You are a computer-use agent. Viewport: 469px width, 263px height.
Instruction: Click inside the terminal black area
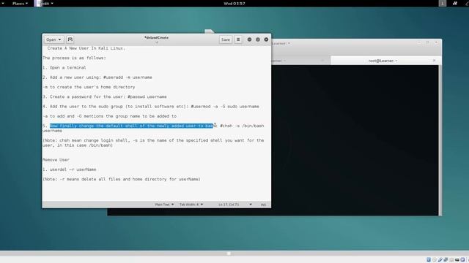(355, 140)
